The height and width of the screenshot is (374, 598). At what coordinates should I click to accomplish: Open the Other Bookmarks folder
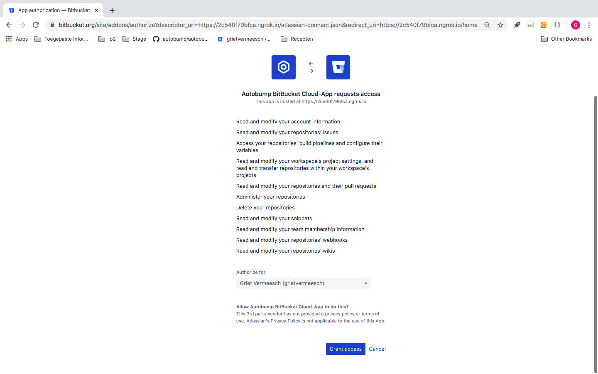point(566,39)
